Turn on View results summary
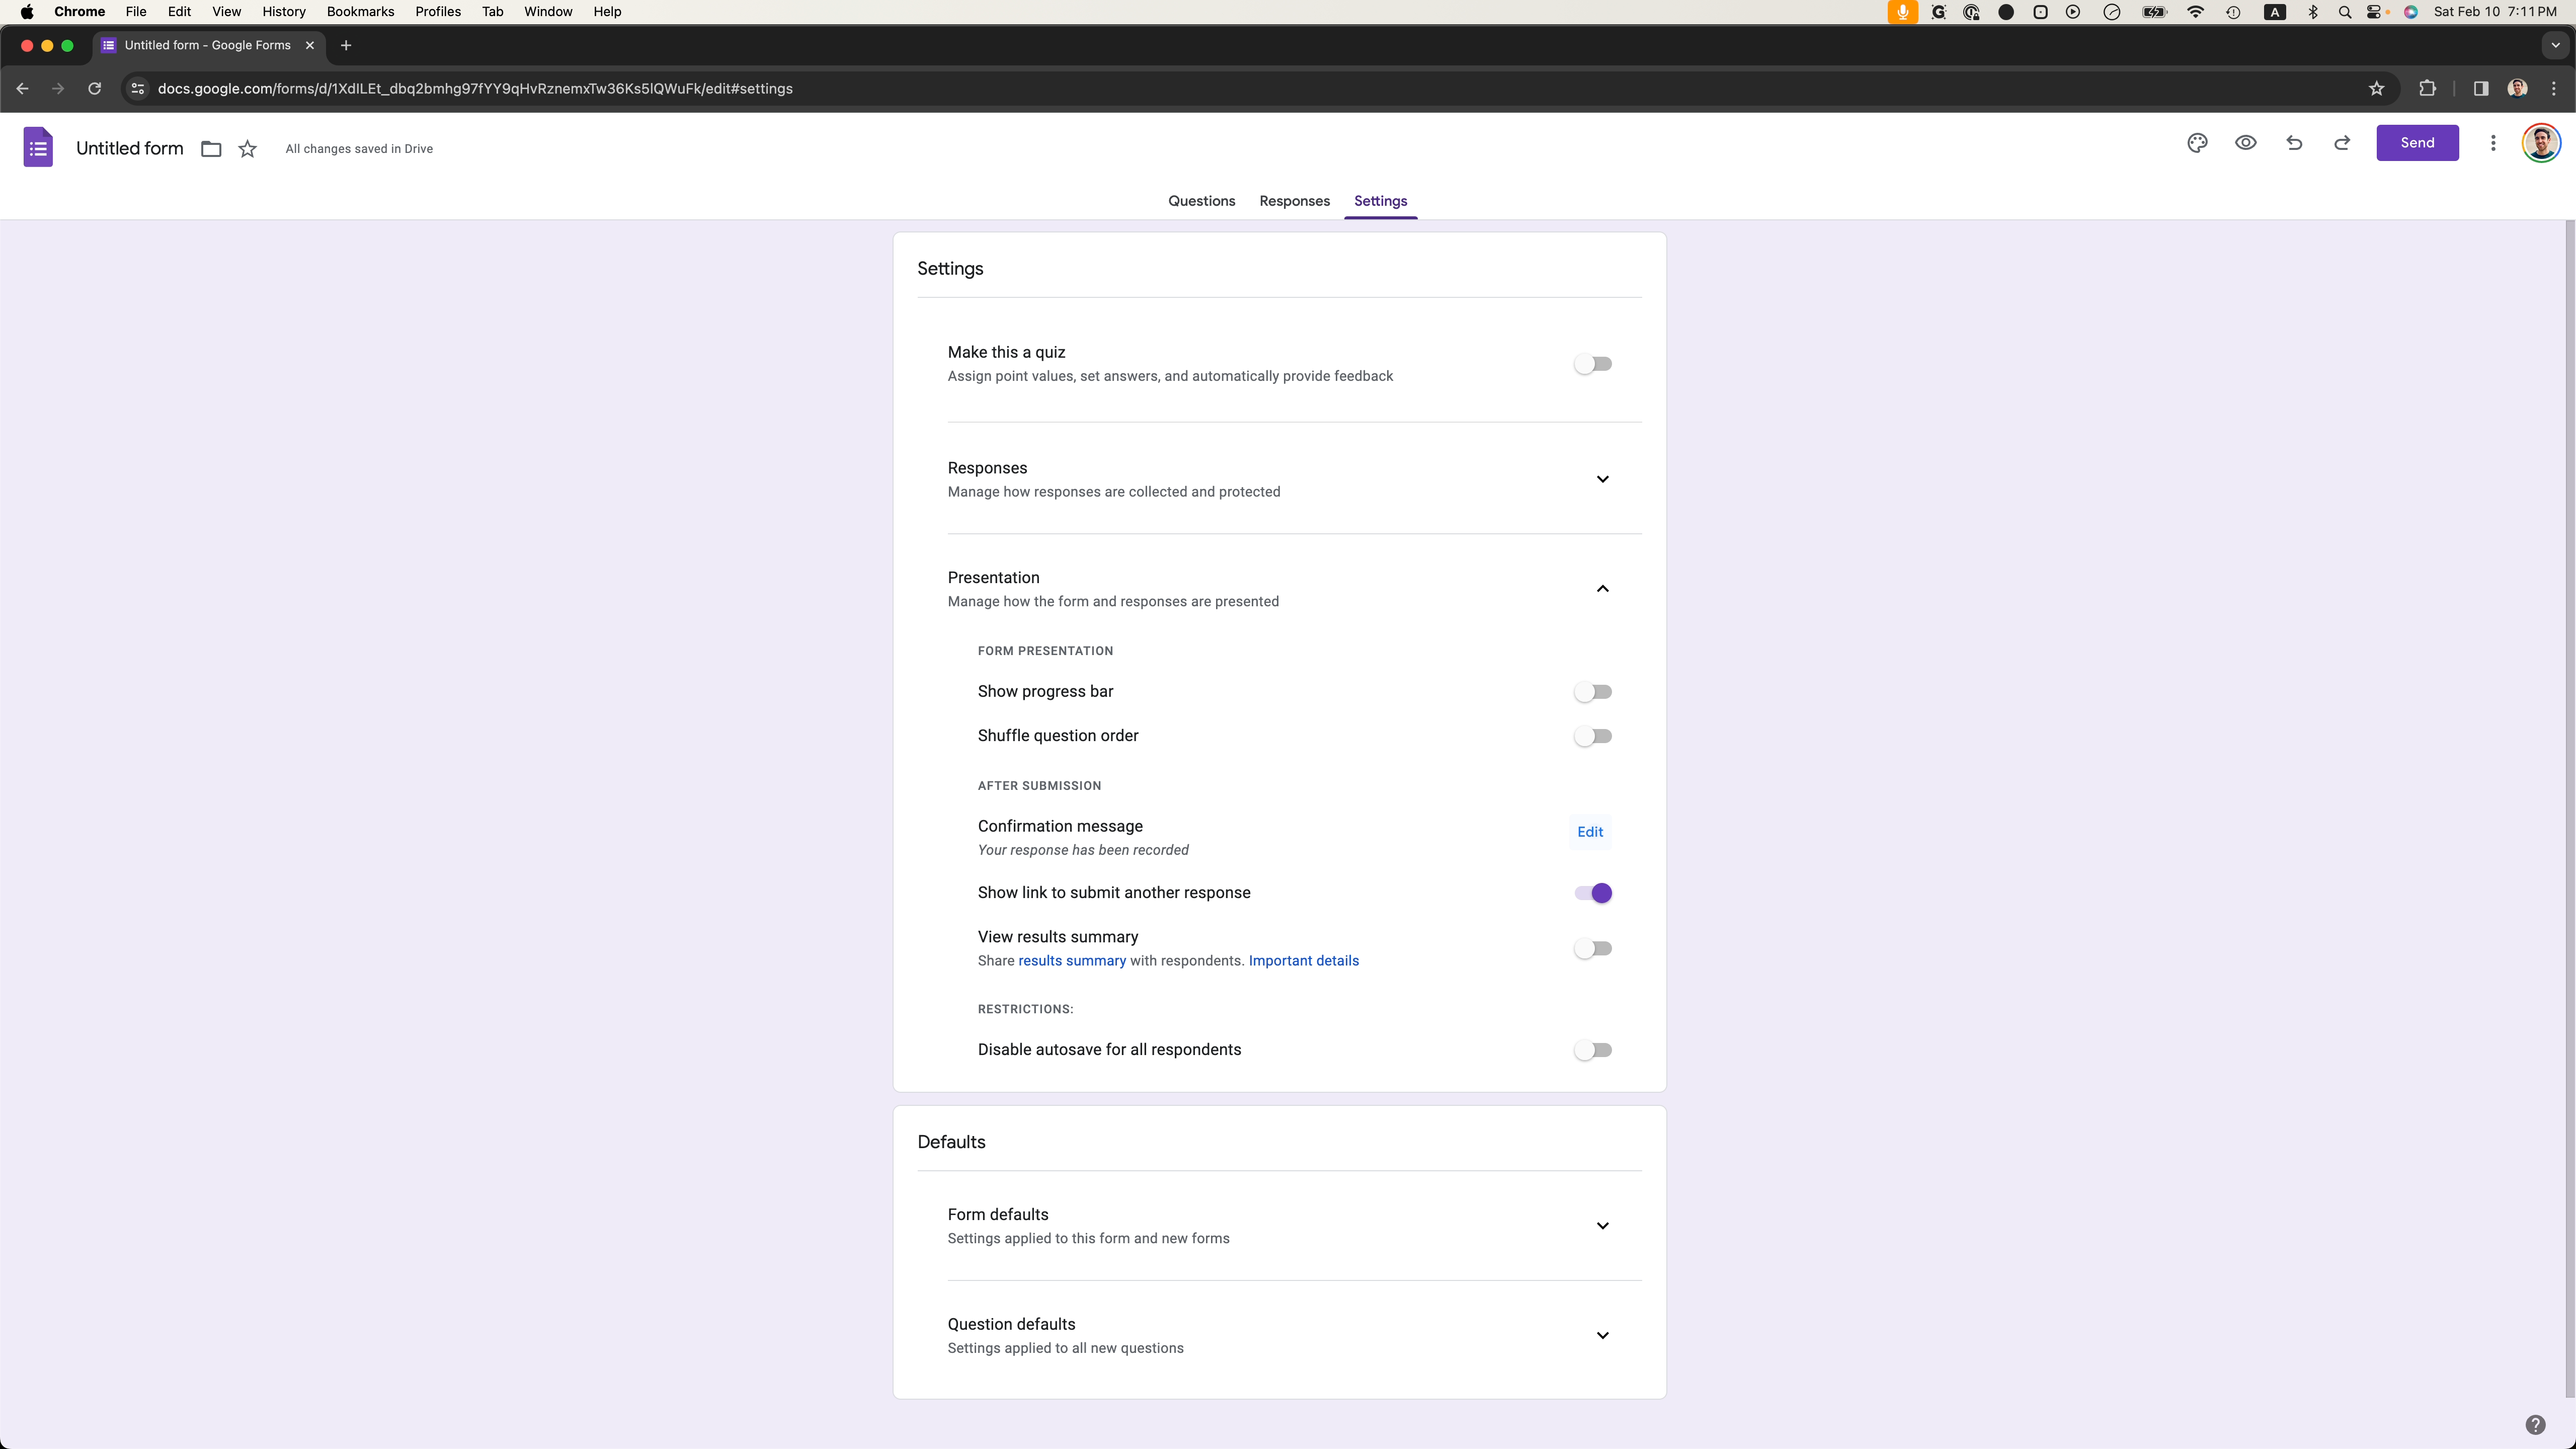The width and height of the screenshot is (2576, 1449). click(1593, 948)
